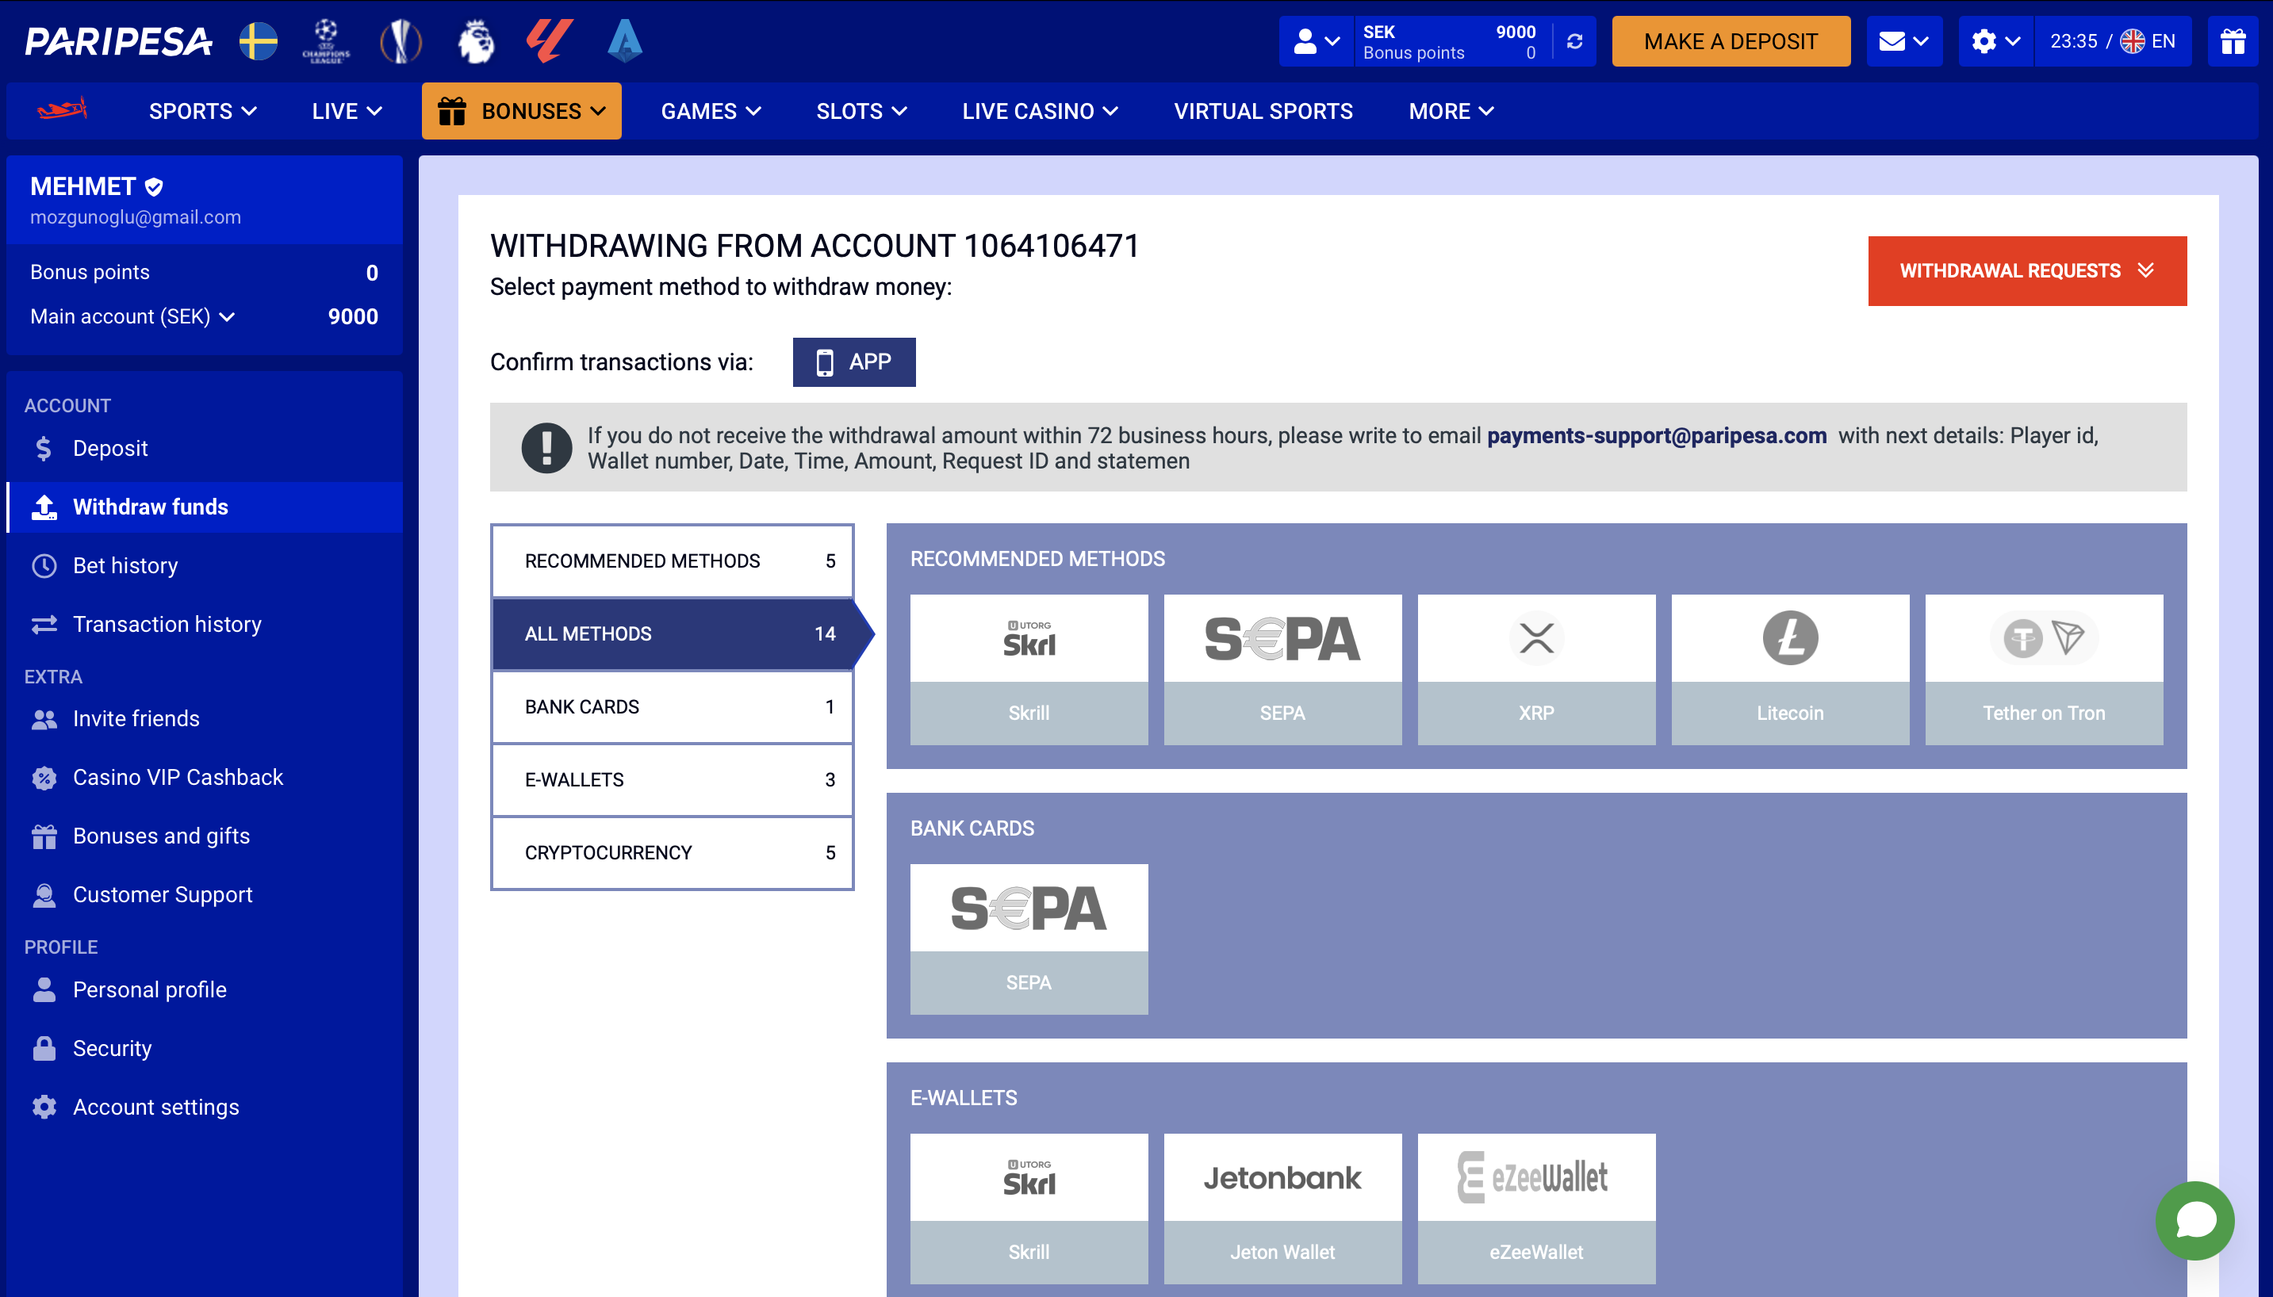Open Personal profile page

(x=204, y=989)
